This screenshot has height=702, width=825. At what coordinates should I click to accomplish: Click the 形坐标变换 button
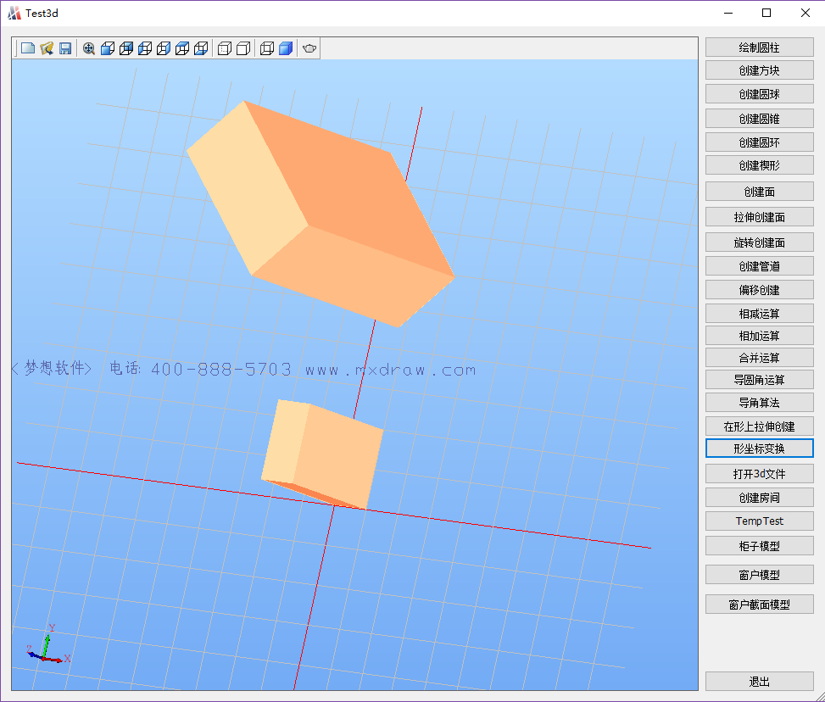point(759,448)
